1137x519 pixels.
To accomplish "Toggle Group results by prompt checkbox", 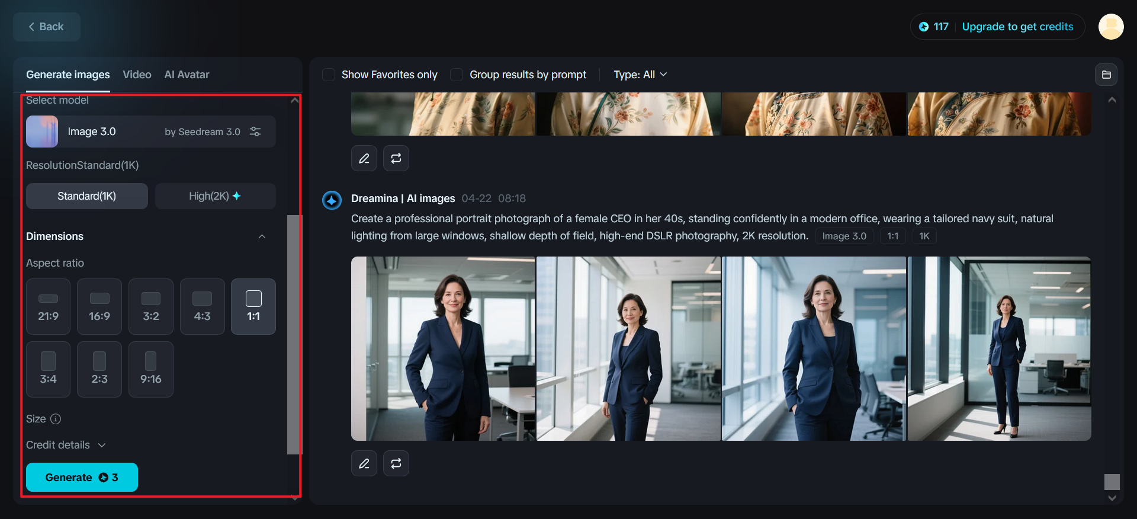I will click(x=457, y=75).
